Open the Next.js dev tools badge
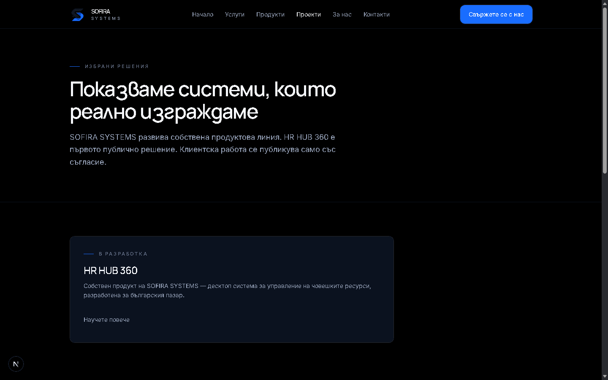The height and width of the screenshot is (380, 608). point(16,364)
